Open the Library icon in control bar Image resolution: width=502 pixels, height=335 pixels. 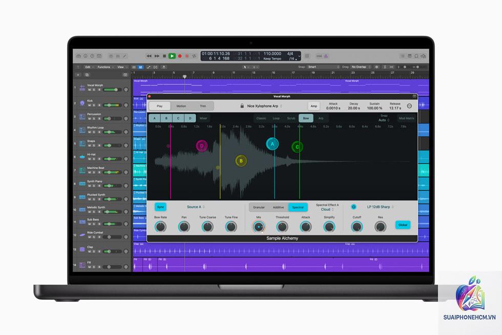(79, 56)
